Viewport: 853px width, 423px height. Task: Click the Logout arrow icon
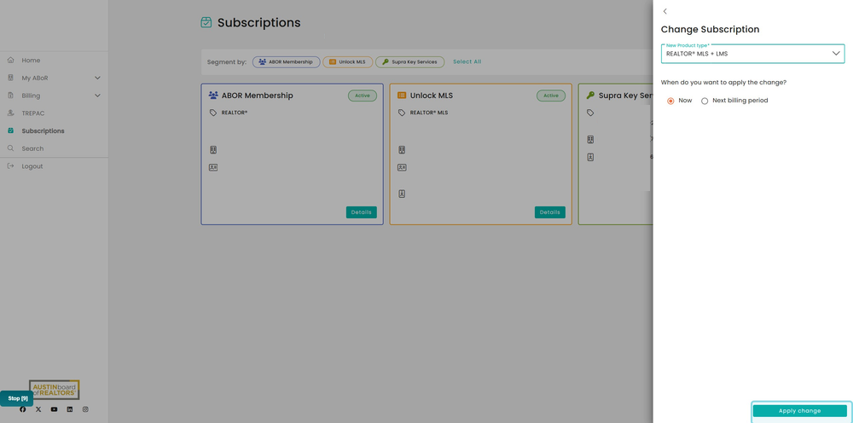point(11,165)
